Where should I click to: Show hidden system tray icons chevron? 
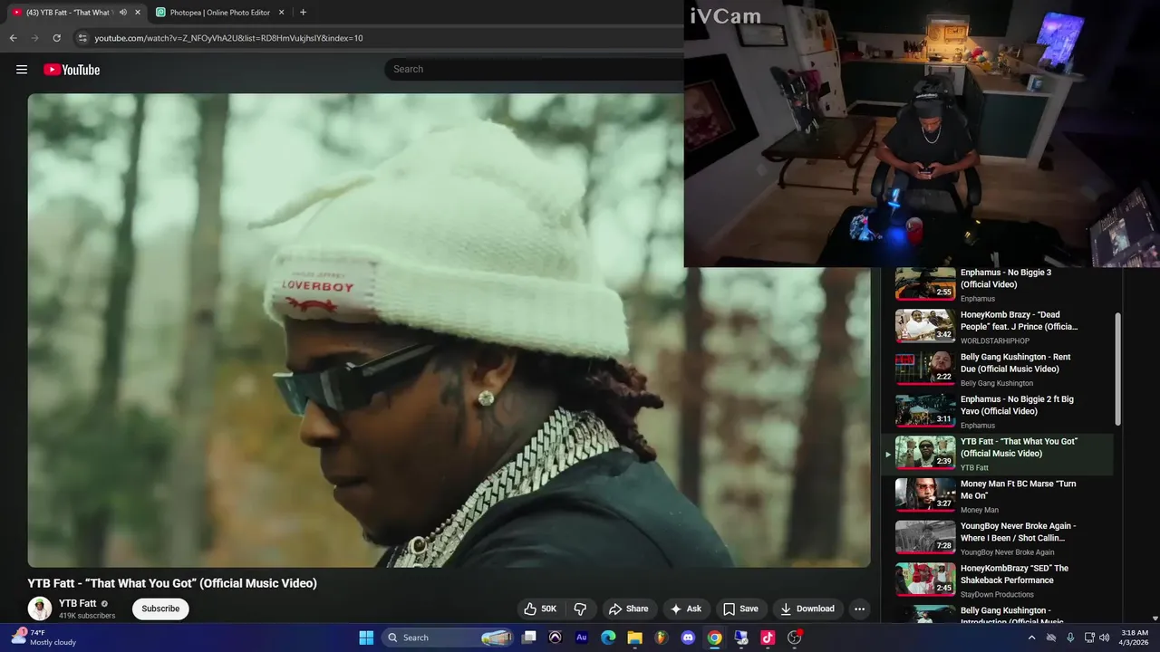coord(1031,638)
